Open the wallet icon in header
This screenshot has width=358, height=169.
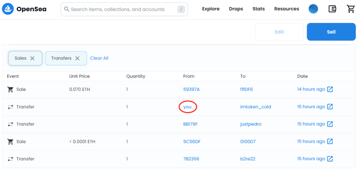click(332, 9)
